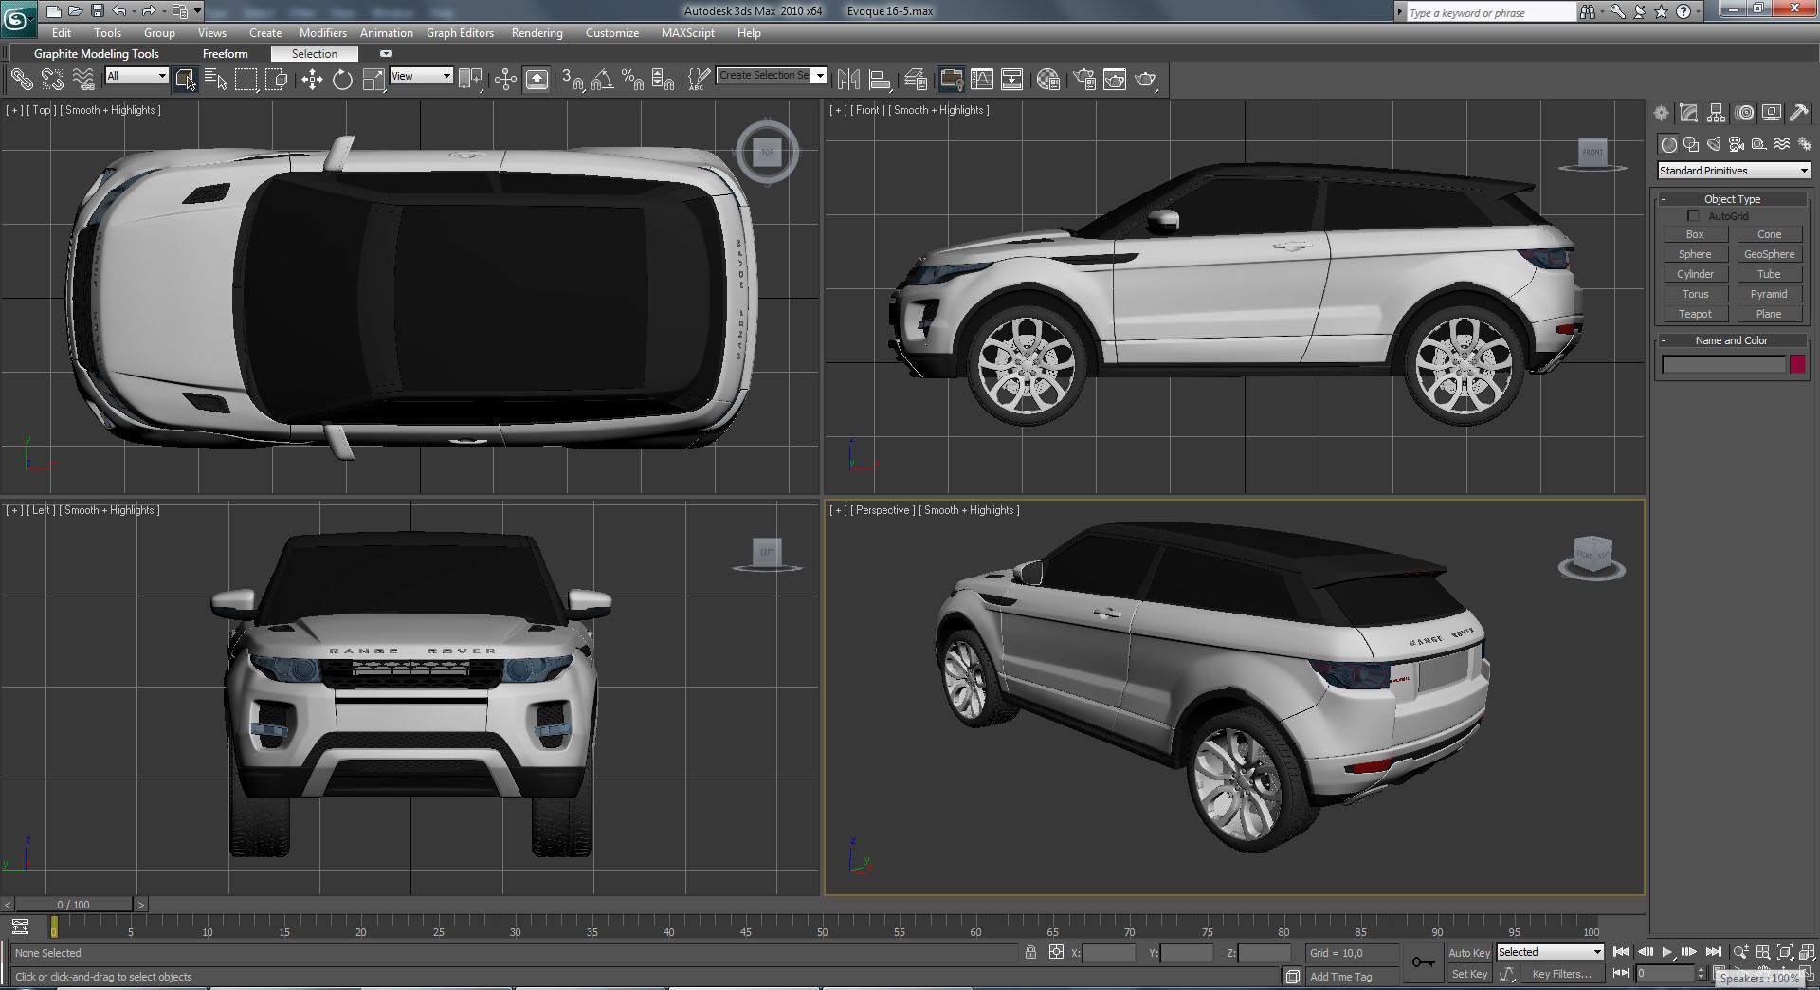The height and width of the screenshot is (990, 1820).
Task: Click the Key Filters button
Action: click(x=1561, y=974)
